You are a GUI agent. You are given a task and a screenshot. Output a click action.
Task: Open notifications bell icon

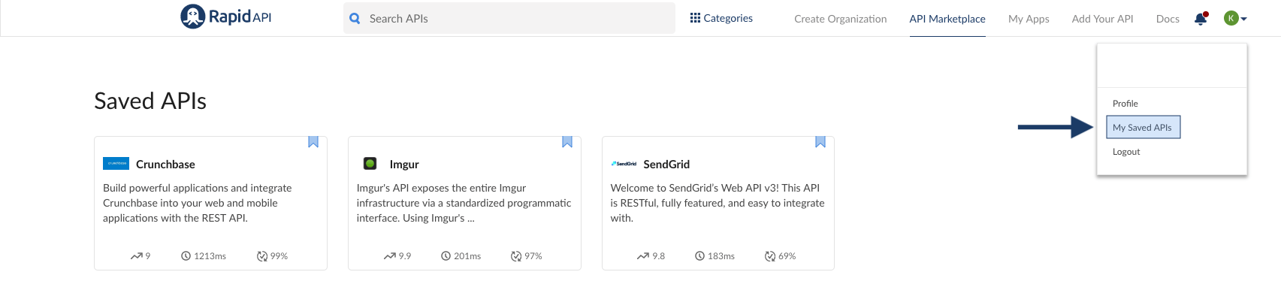(1201, 19)
